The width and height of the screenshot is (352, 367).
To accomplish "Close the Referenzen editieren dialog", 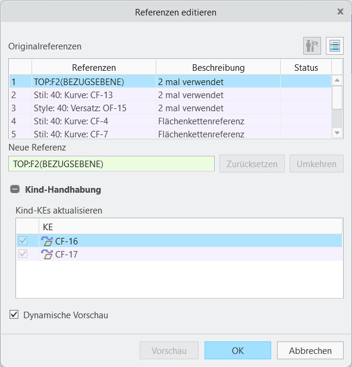I will (340, 11).
